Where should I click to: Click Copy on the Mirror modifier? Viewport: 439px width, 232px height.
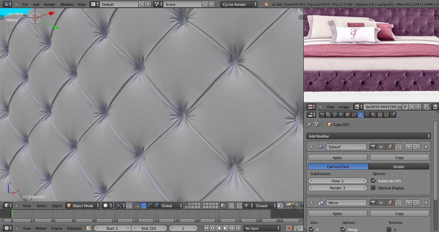(399, 213)
